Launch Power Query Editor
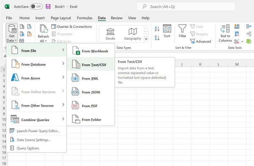The width and height of the screenshot is (254, 166). point(36,131)
